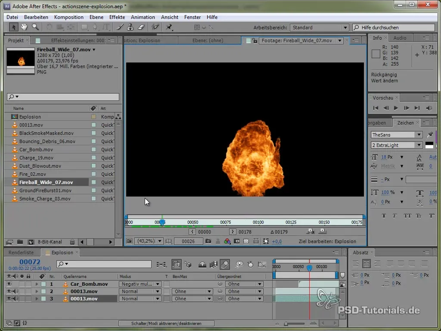This screenshot has width=441, height=331.
Task: Select the Brush tool
Action: pyautogui.click(x=120, y=27)
